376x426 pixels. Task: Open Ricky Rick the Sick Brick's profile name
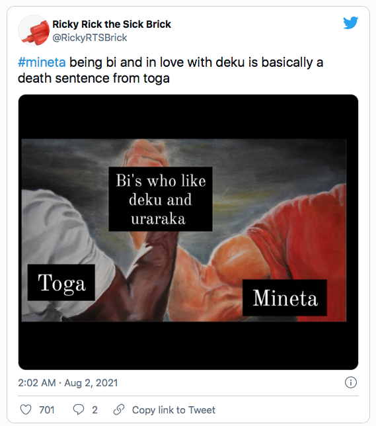[112, 24]
